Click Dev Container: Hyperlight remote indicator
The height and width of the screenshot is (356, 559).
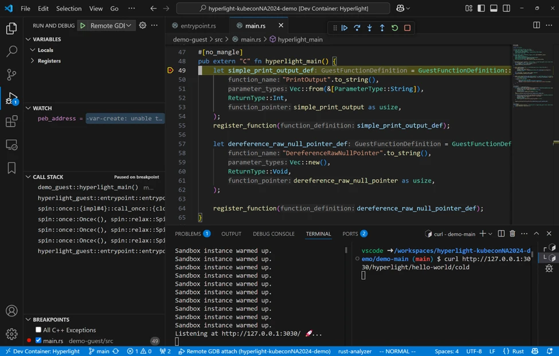coord(42,351)
